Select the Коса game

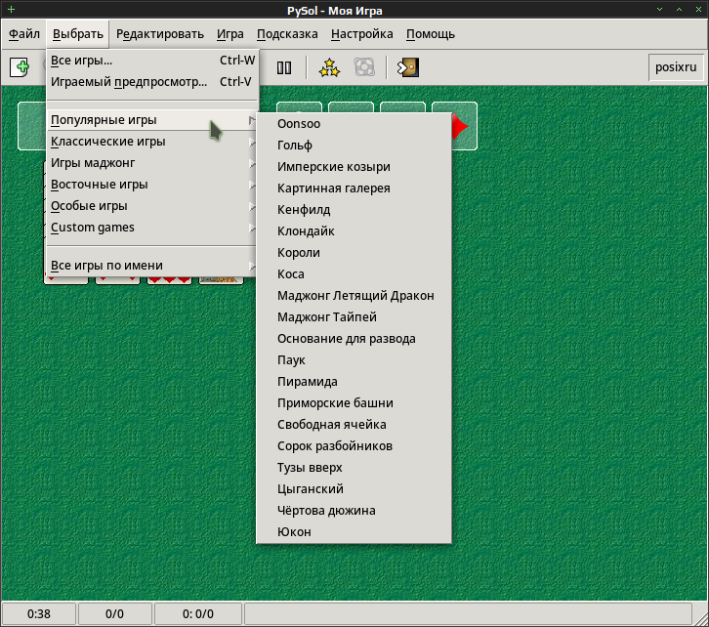point(354,274)
